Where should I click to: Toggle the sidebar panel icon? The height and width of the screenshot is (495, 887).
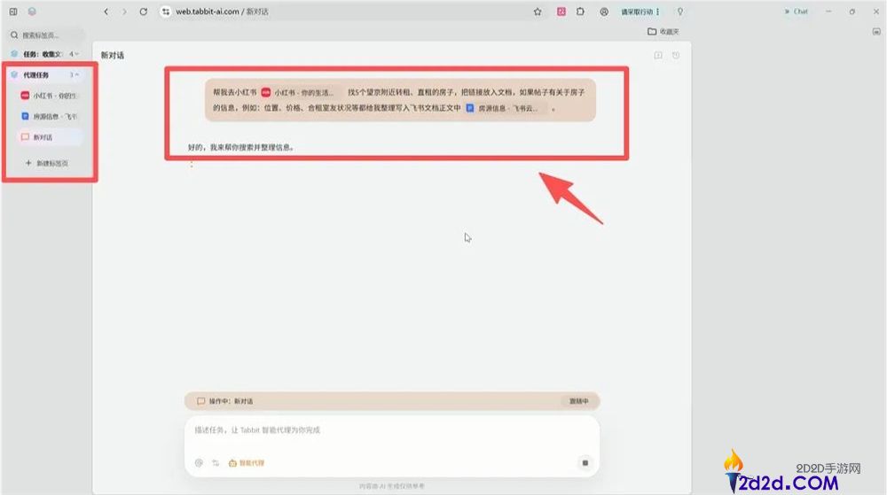click(x=13, y=12)
